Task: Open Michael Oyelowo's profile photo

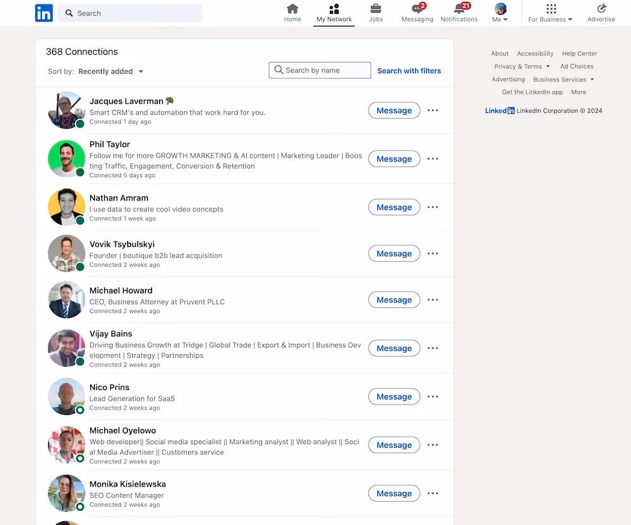Action: [66, 445]
